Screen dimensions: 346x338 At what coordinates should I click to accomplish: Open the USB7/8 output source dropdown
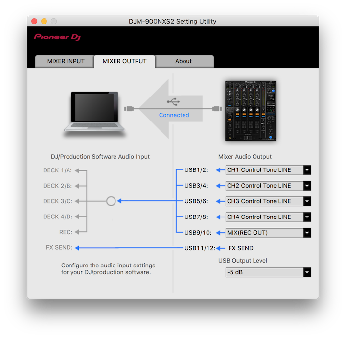(268, 217)
